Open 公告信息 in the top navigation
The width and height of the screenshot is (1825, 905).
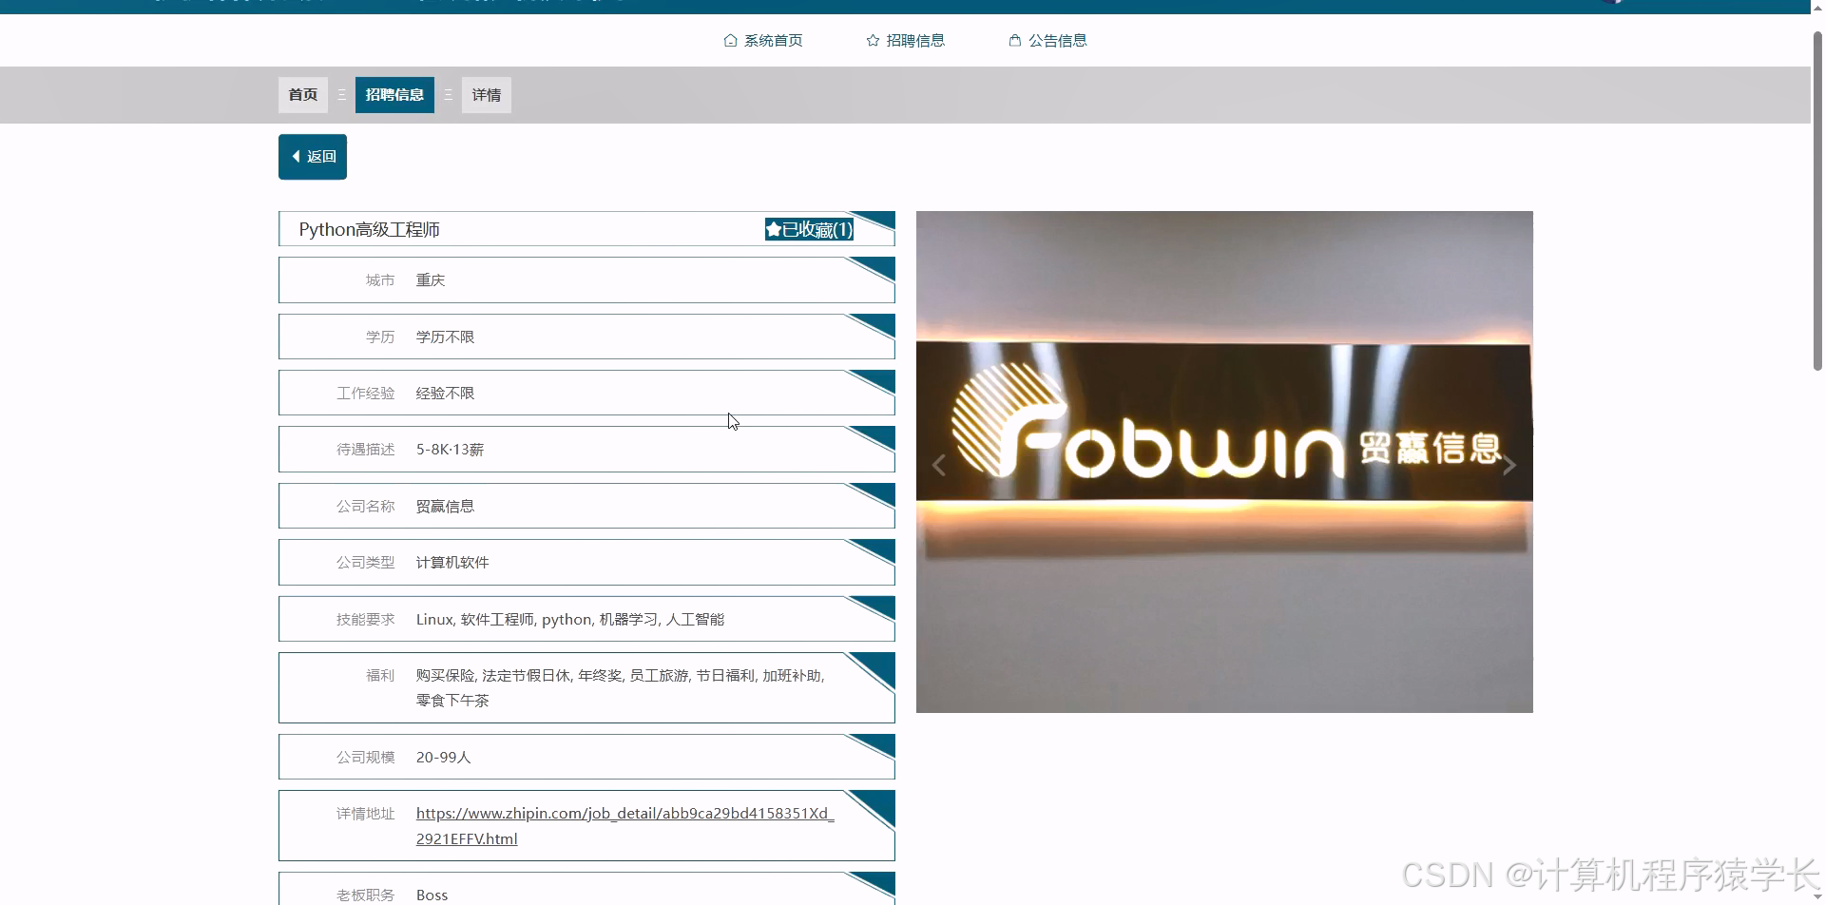click(1047, 41)
